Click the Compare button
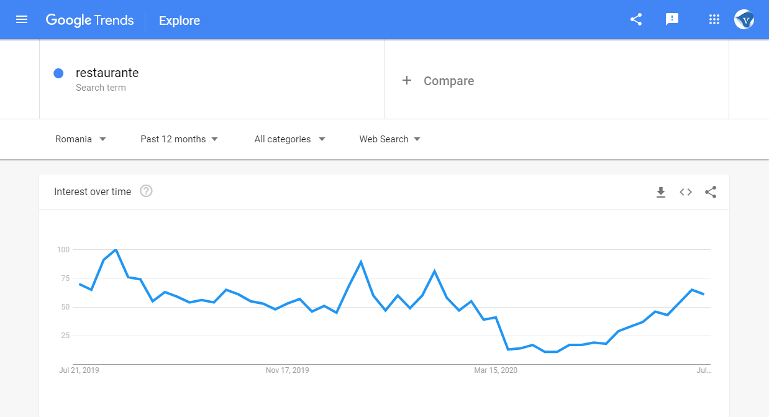769x417 pixels. [448, 81]
